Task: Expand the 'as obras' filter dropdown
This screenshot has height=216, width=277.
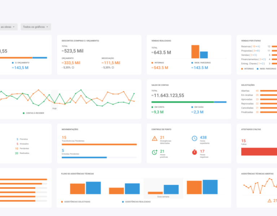Action: [9, 27]
